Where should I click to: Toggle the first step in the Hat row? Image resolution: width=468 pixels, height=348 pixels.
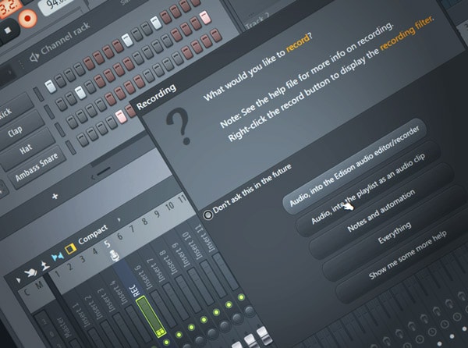pyautogui.click(x=73, y=123)
